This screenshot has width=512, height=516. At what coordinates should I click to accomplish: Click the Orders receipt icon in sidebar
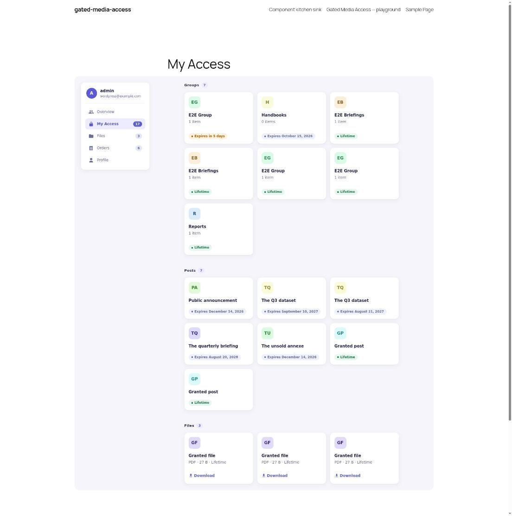coord(91,148)
